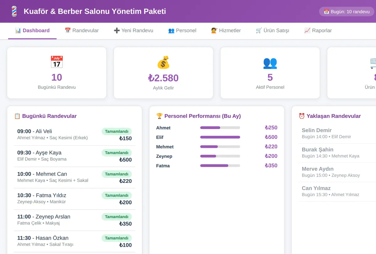Select the 11:00 - Zeynep Arslan appointment
376x254 pixels.
coord(75,220)
